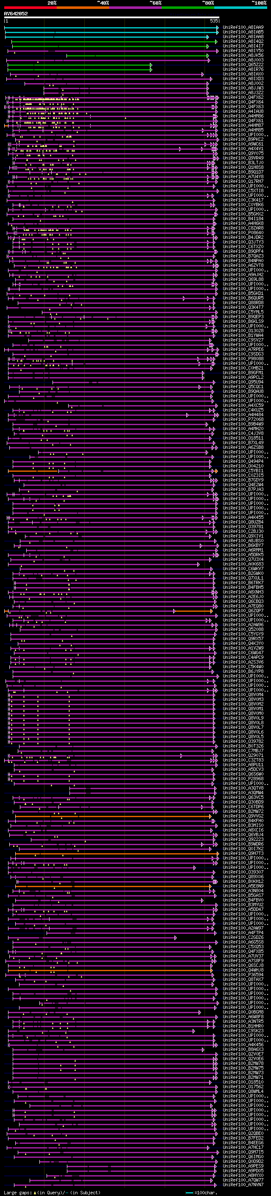271x1196 pixels.
Task: Select the UniRef100_Q3JTY3 label
Action: [243, 242]
